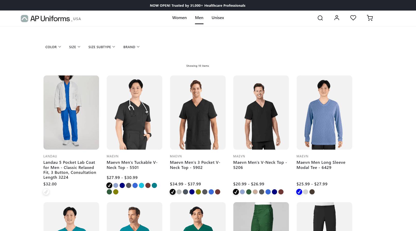Pick dark brown swatch on Modal Tee 6429

pos(312,192)
